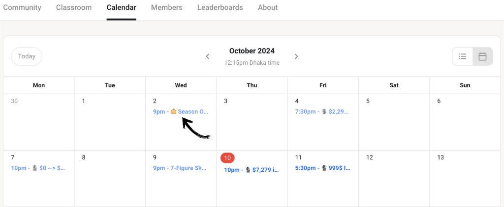The image size is (504, 207).
Task: Go to next month arrow
Action: (296, 56)
